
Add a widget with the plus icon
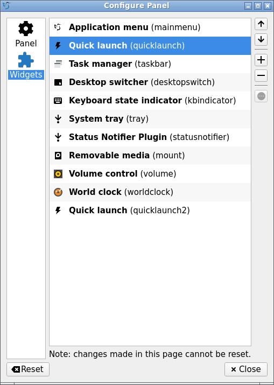(x=261, y=60)
